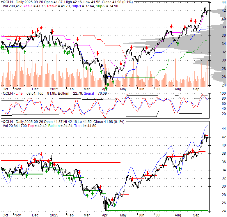Click the long green 24.24 bottom line in bottom chart

click(157, 210)
